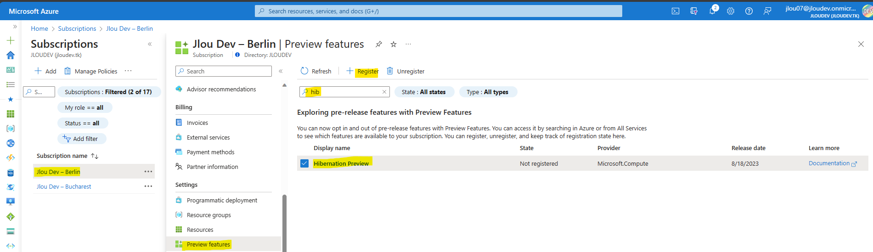Open the Help question mark icon

(749, 11)
